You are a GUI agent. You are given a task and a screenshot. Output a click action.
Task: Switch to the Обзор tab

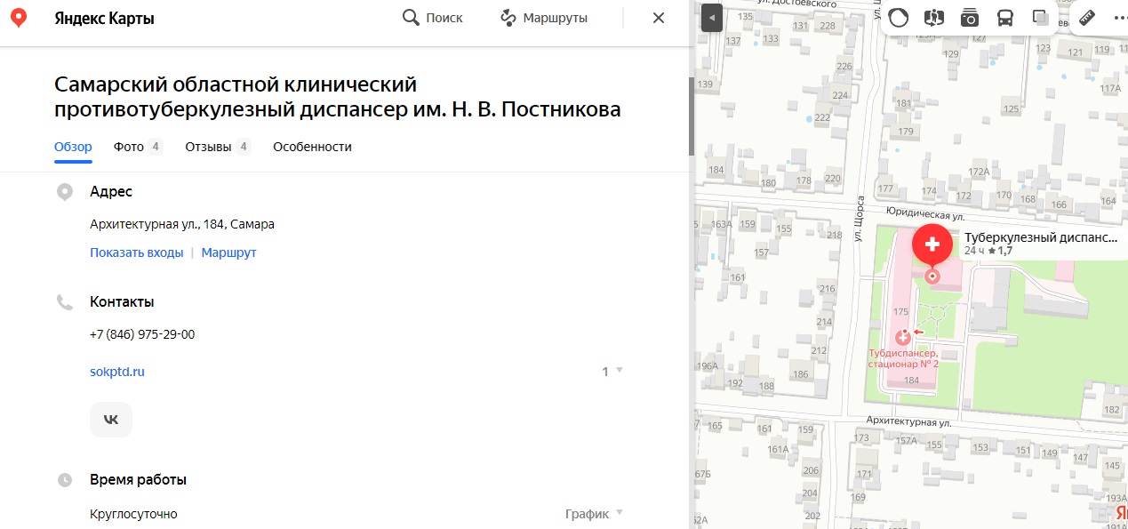[73, 147]
